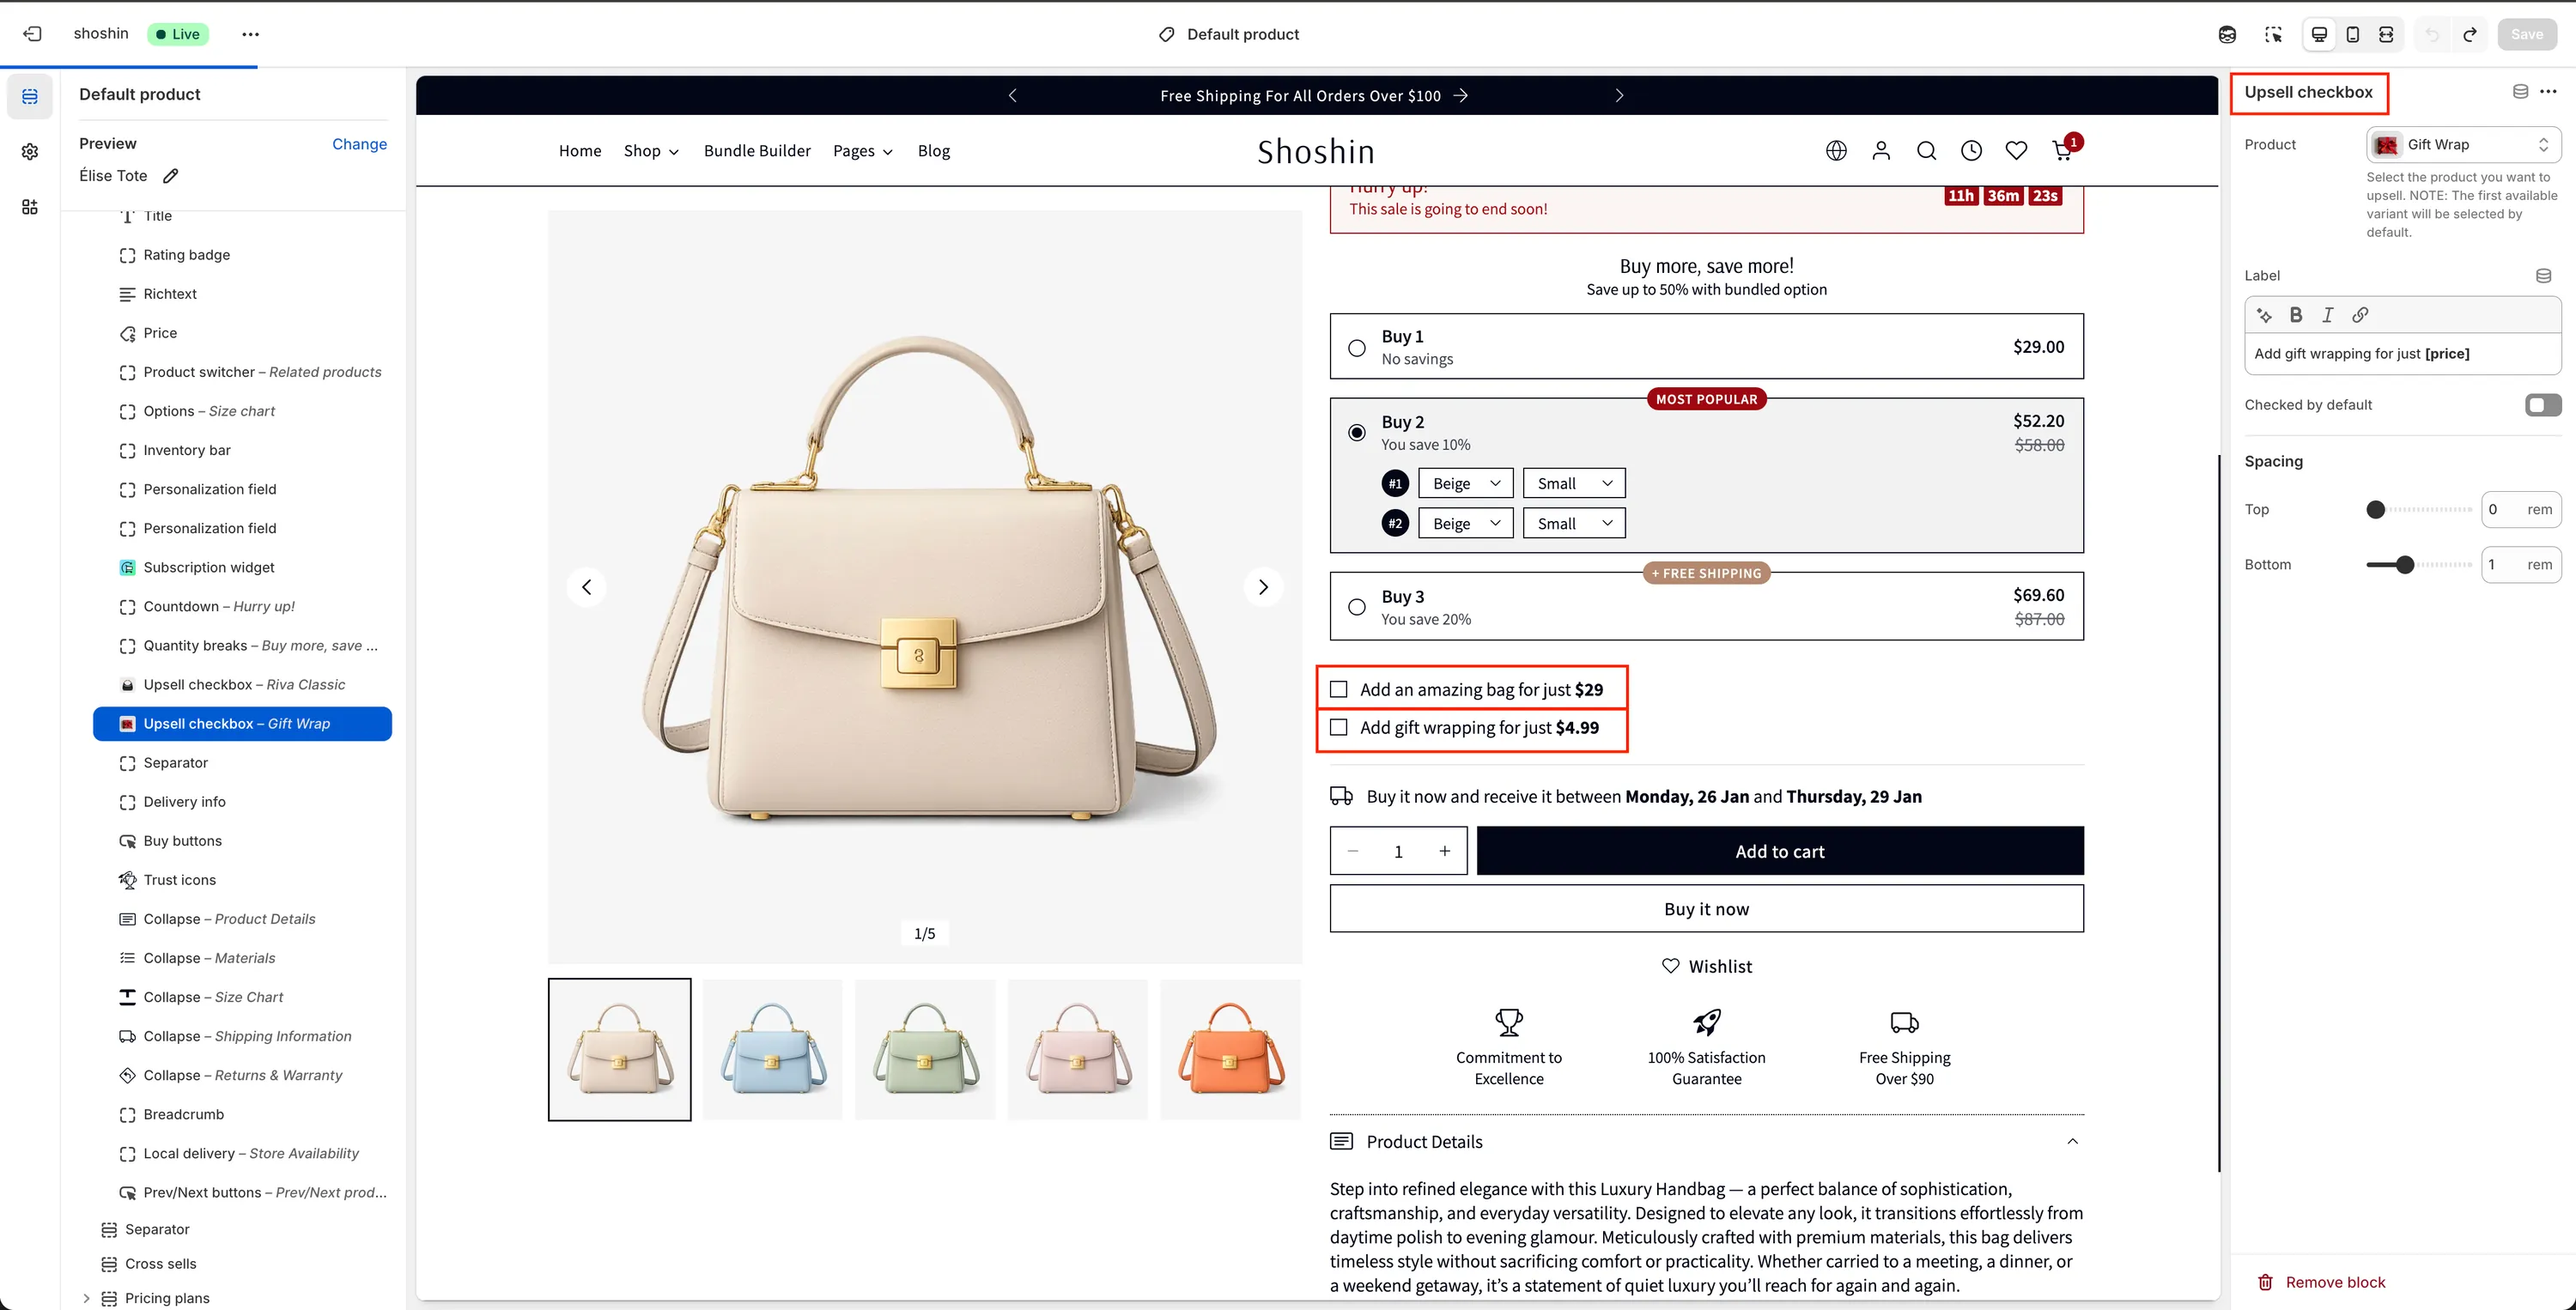Open the Beige color dropdown for item #1
2576x1310 pixels.
click(1465, 483)
